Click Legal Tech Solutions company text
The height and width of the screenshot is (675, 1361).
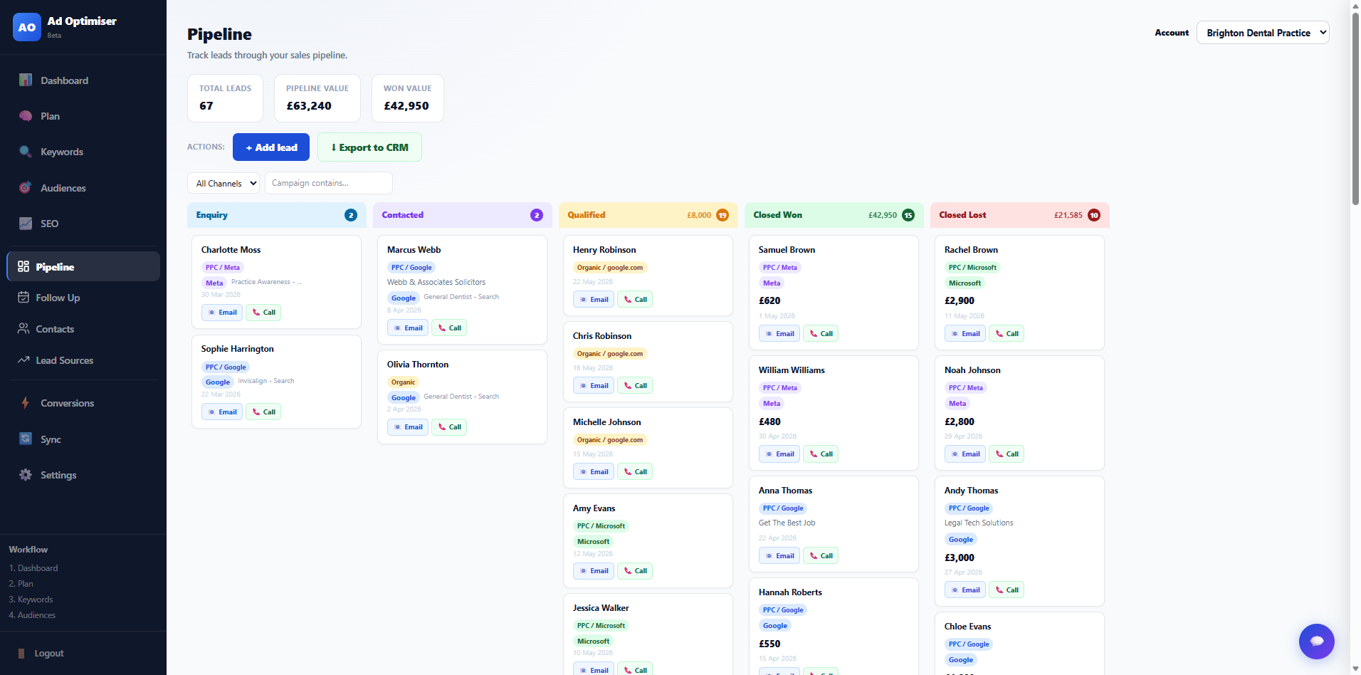(x=979, y=523)
